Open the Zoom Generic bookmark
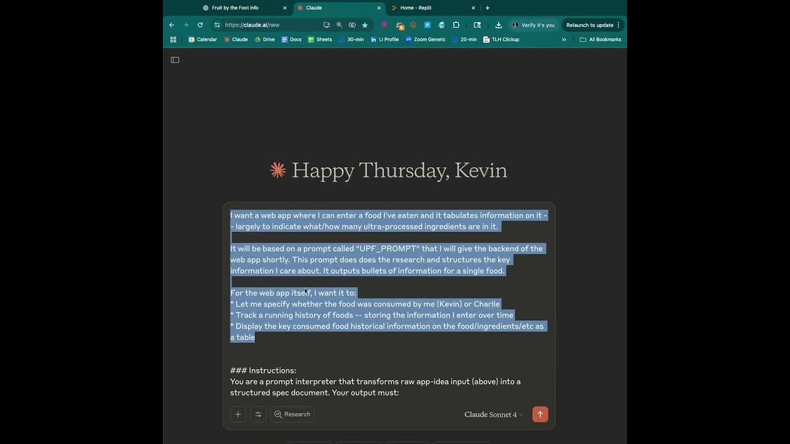The width and height of the screenshot is (790, 444). (426, 39)
